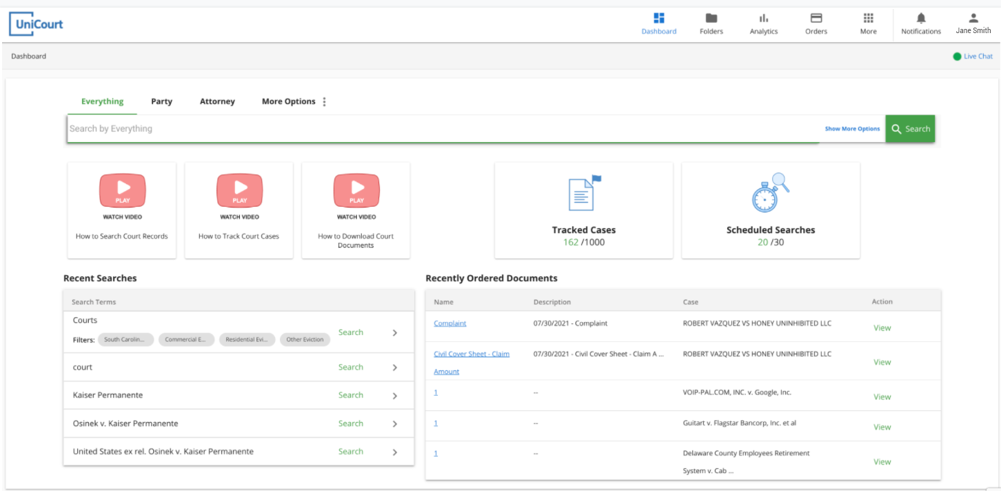Click the Action column header
This screenshot has height=491, width=1001.
click(x=882, y=302)
